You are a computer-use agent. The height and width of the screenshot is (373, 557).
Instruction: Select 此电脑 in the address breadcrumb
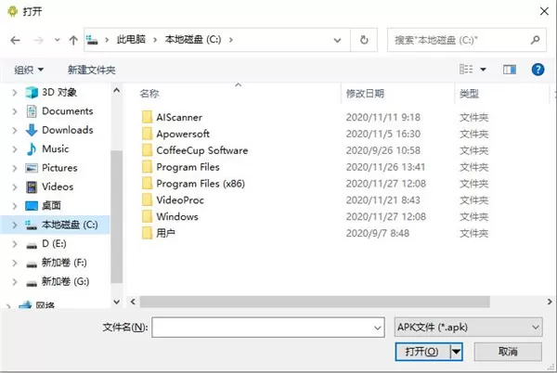click(x=131, y=39)
